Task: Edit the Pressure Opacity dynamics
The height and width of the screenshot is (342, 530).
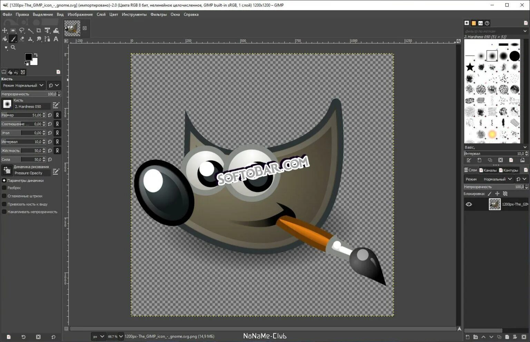Action: [x=56, y=172]
